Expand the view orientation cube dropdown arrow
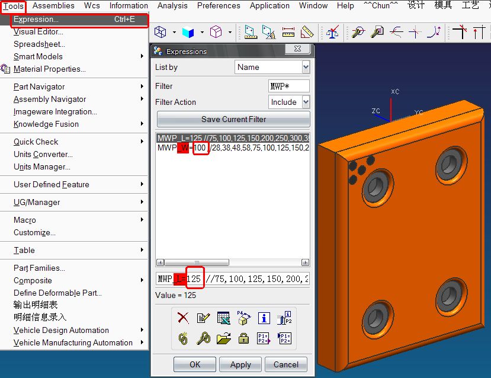The image size is (491, 378). coord(230,32)
